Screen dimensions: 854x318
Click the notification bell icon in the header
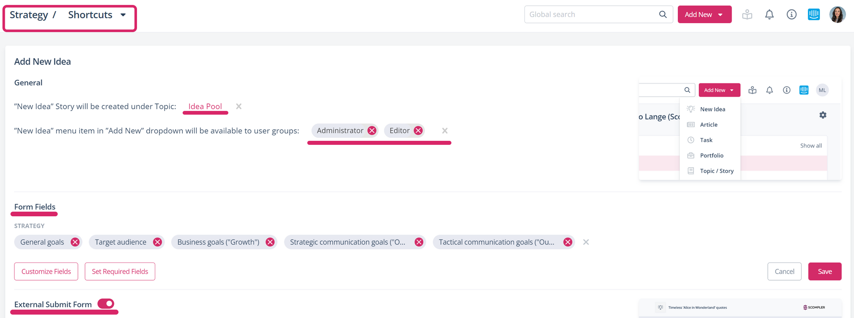click(769, 15)
